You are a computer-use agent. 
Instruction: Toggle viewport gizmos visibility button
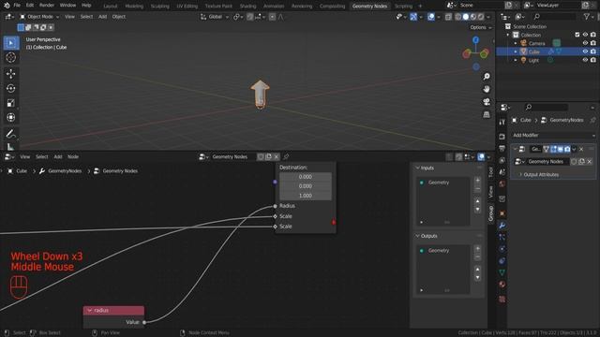pyautogui.click(x=413, y=17)
